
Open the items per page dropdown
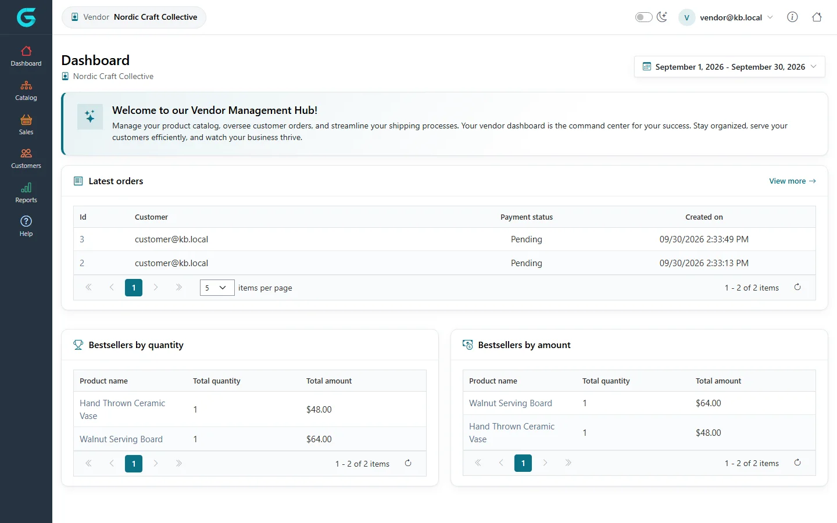(217, 288)
